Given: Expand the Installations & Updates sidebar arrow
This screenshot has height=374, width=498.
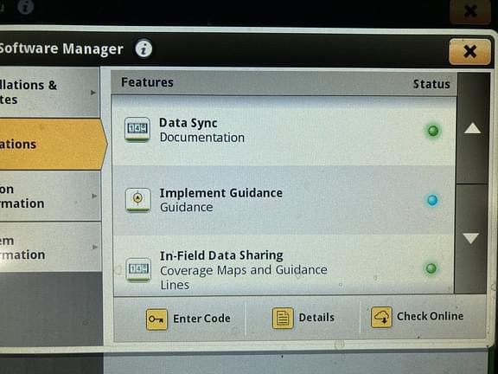Looking at the screenshot, I should pyautogui.click(x=93, y=93).
